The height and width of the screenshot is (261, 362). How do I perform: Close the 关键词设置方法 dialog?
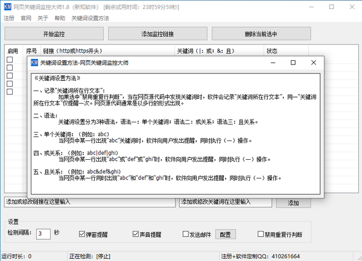pos(314,62)
